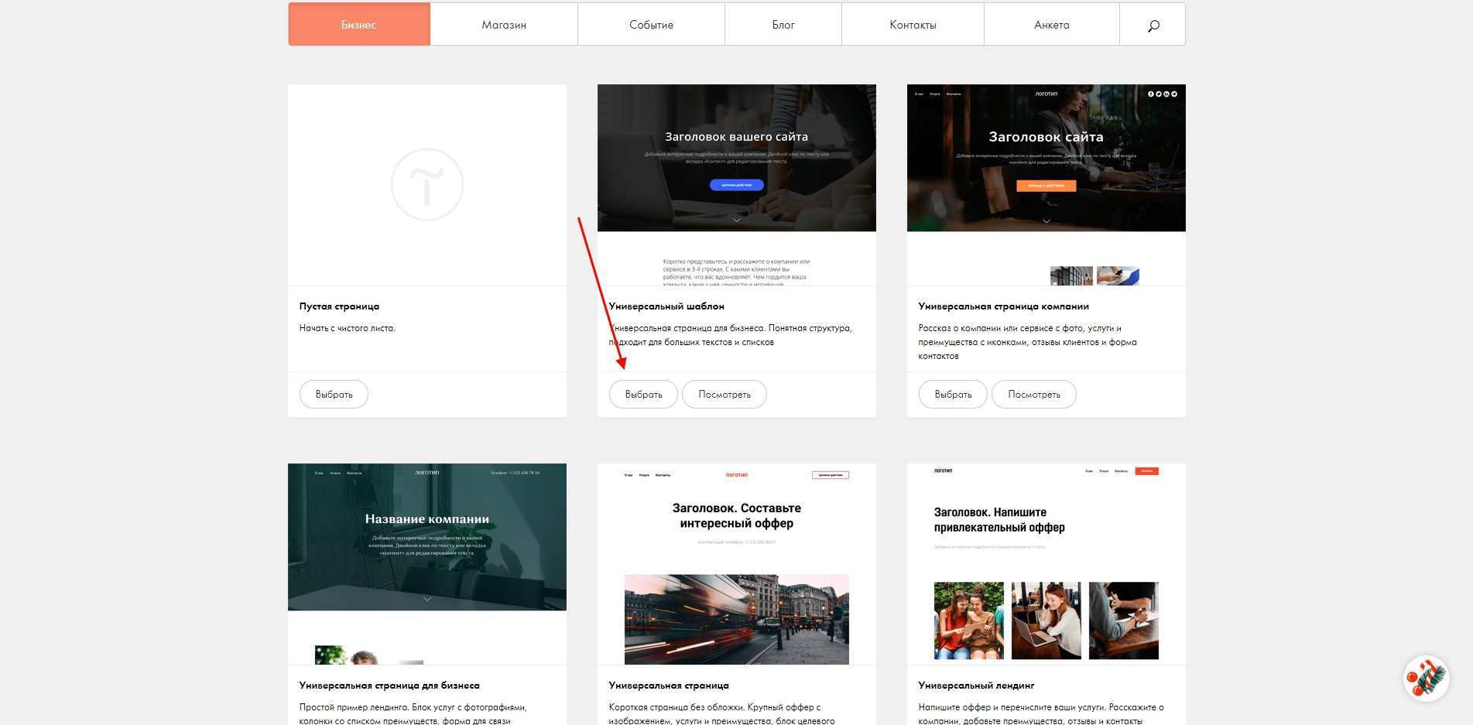The height and width of the screenshot is (725, 1473).
Task: Click description starting 'Универсальная страница для бизнеса. Понятная'
Action: pos(731,335)
